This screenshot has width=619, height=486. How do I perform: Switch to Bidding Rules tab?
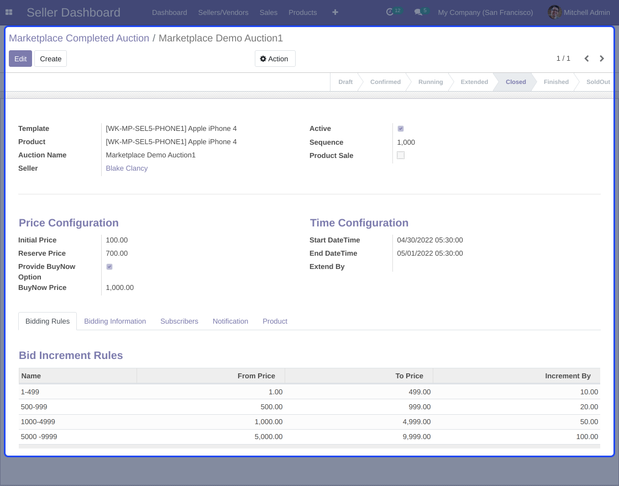click(48, 321)
